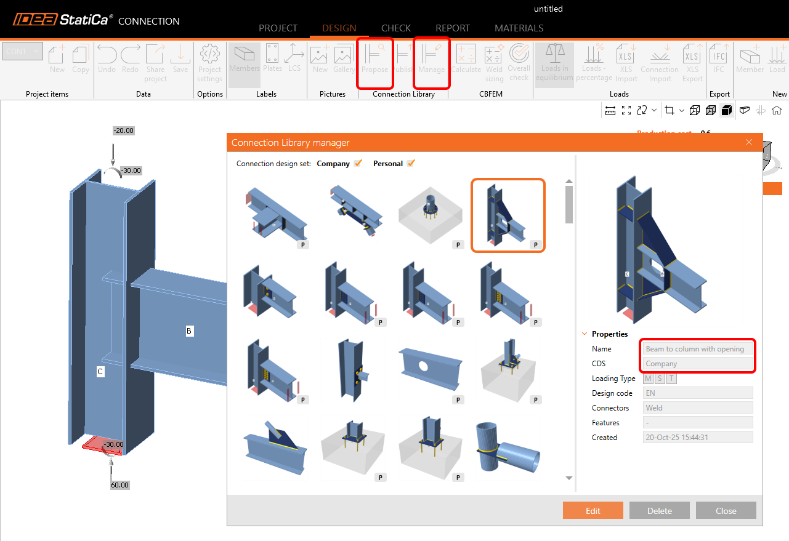
Task: Collapse the Properties section
Action: point(585,334)
